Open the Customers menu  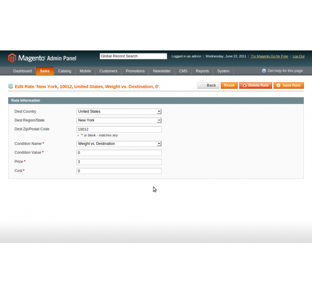point(108,71)
